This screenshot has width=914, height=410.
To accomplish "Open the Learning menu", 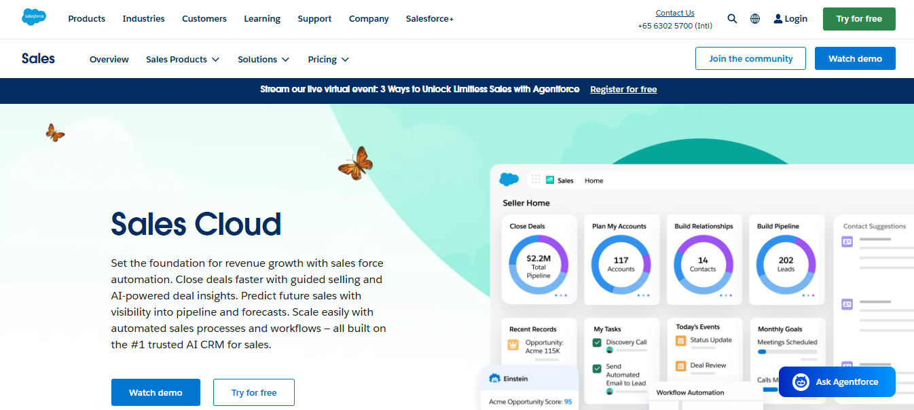I will click(x=262, y=19).
